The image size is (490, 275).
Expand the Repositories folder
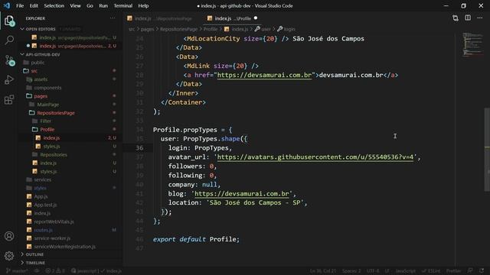coord(50,154)
